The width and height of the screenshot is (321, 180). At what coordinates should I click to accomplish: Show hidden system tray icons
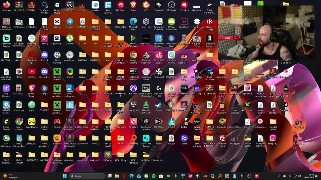pos(279,176)
